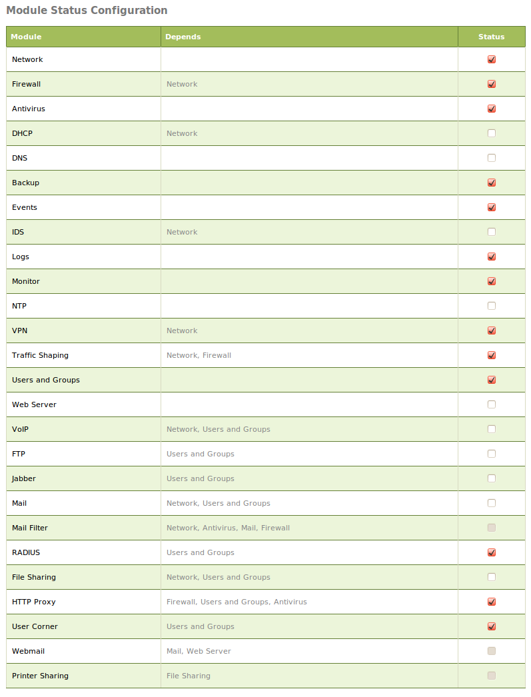Screen dimensions: 531x697
Task: Check the Jabber module status box
Action: pyautogui.click(x=492, y=478)
